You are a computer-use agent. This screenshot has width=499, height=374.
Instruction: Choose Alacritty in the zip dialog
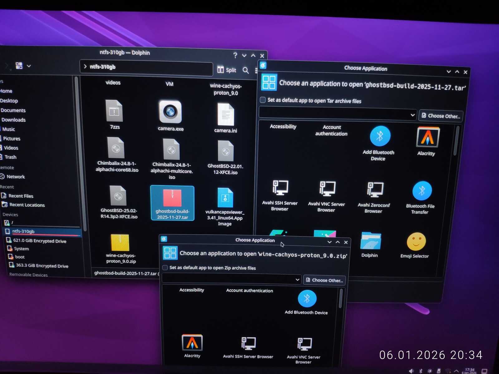tap(192, 346)
